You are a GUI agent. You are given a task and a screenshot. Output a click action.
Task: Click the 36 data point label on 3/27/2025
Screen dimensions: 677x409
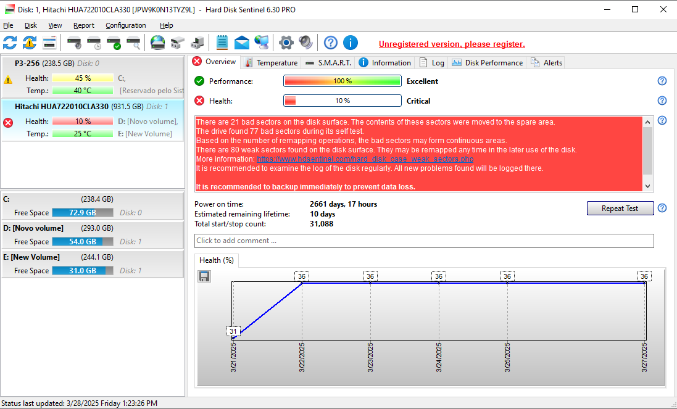coord(644,276)
